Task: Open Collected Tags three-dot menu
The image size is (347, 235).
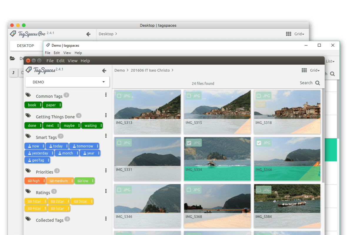Action: pyautogui.click(x=106, y=219)
